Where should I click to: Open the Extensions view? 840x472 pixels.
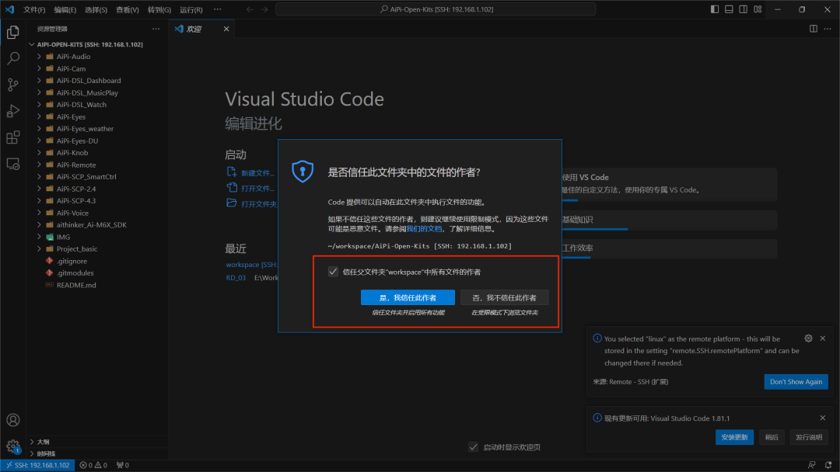pyautogui.click(x=13, y=137)
